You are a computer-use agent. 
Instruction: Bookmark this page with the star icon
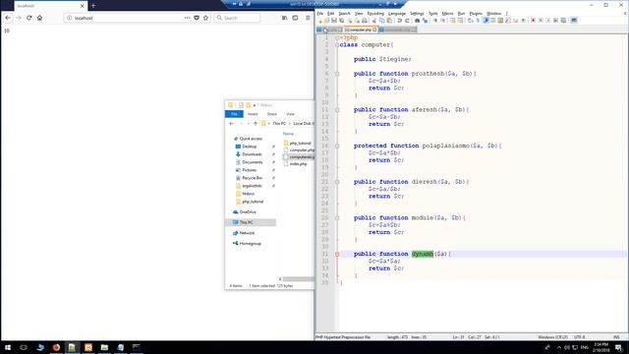[205, 18]
